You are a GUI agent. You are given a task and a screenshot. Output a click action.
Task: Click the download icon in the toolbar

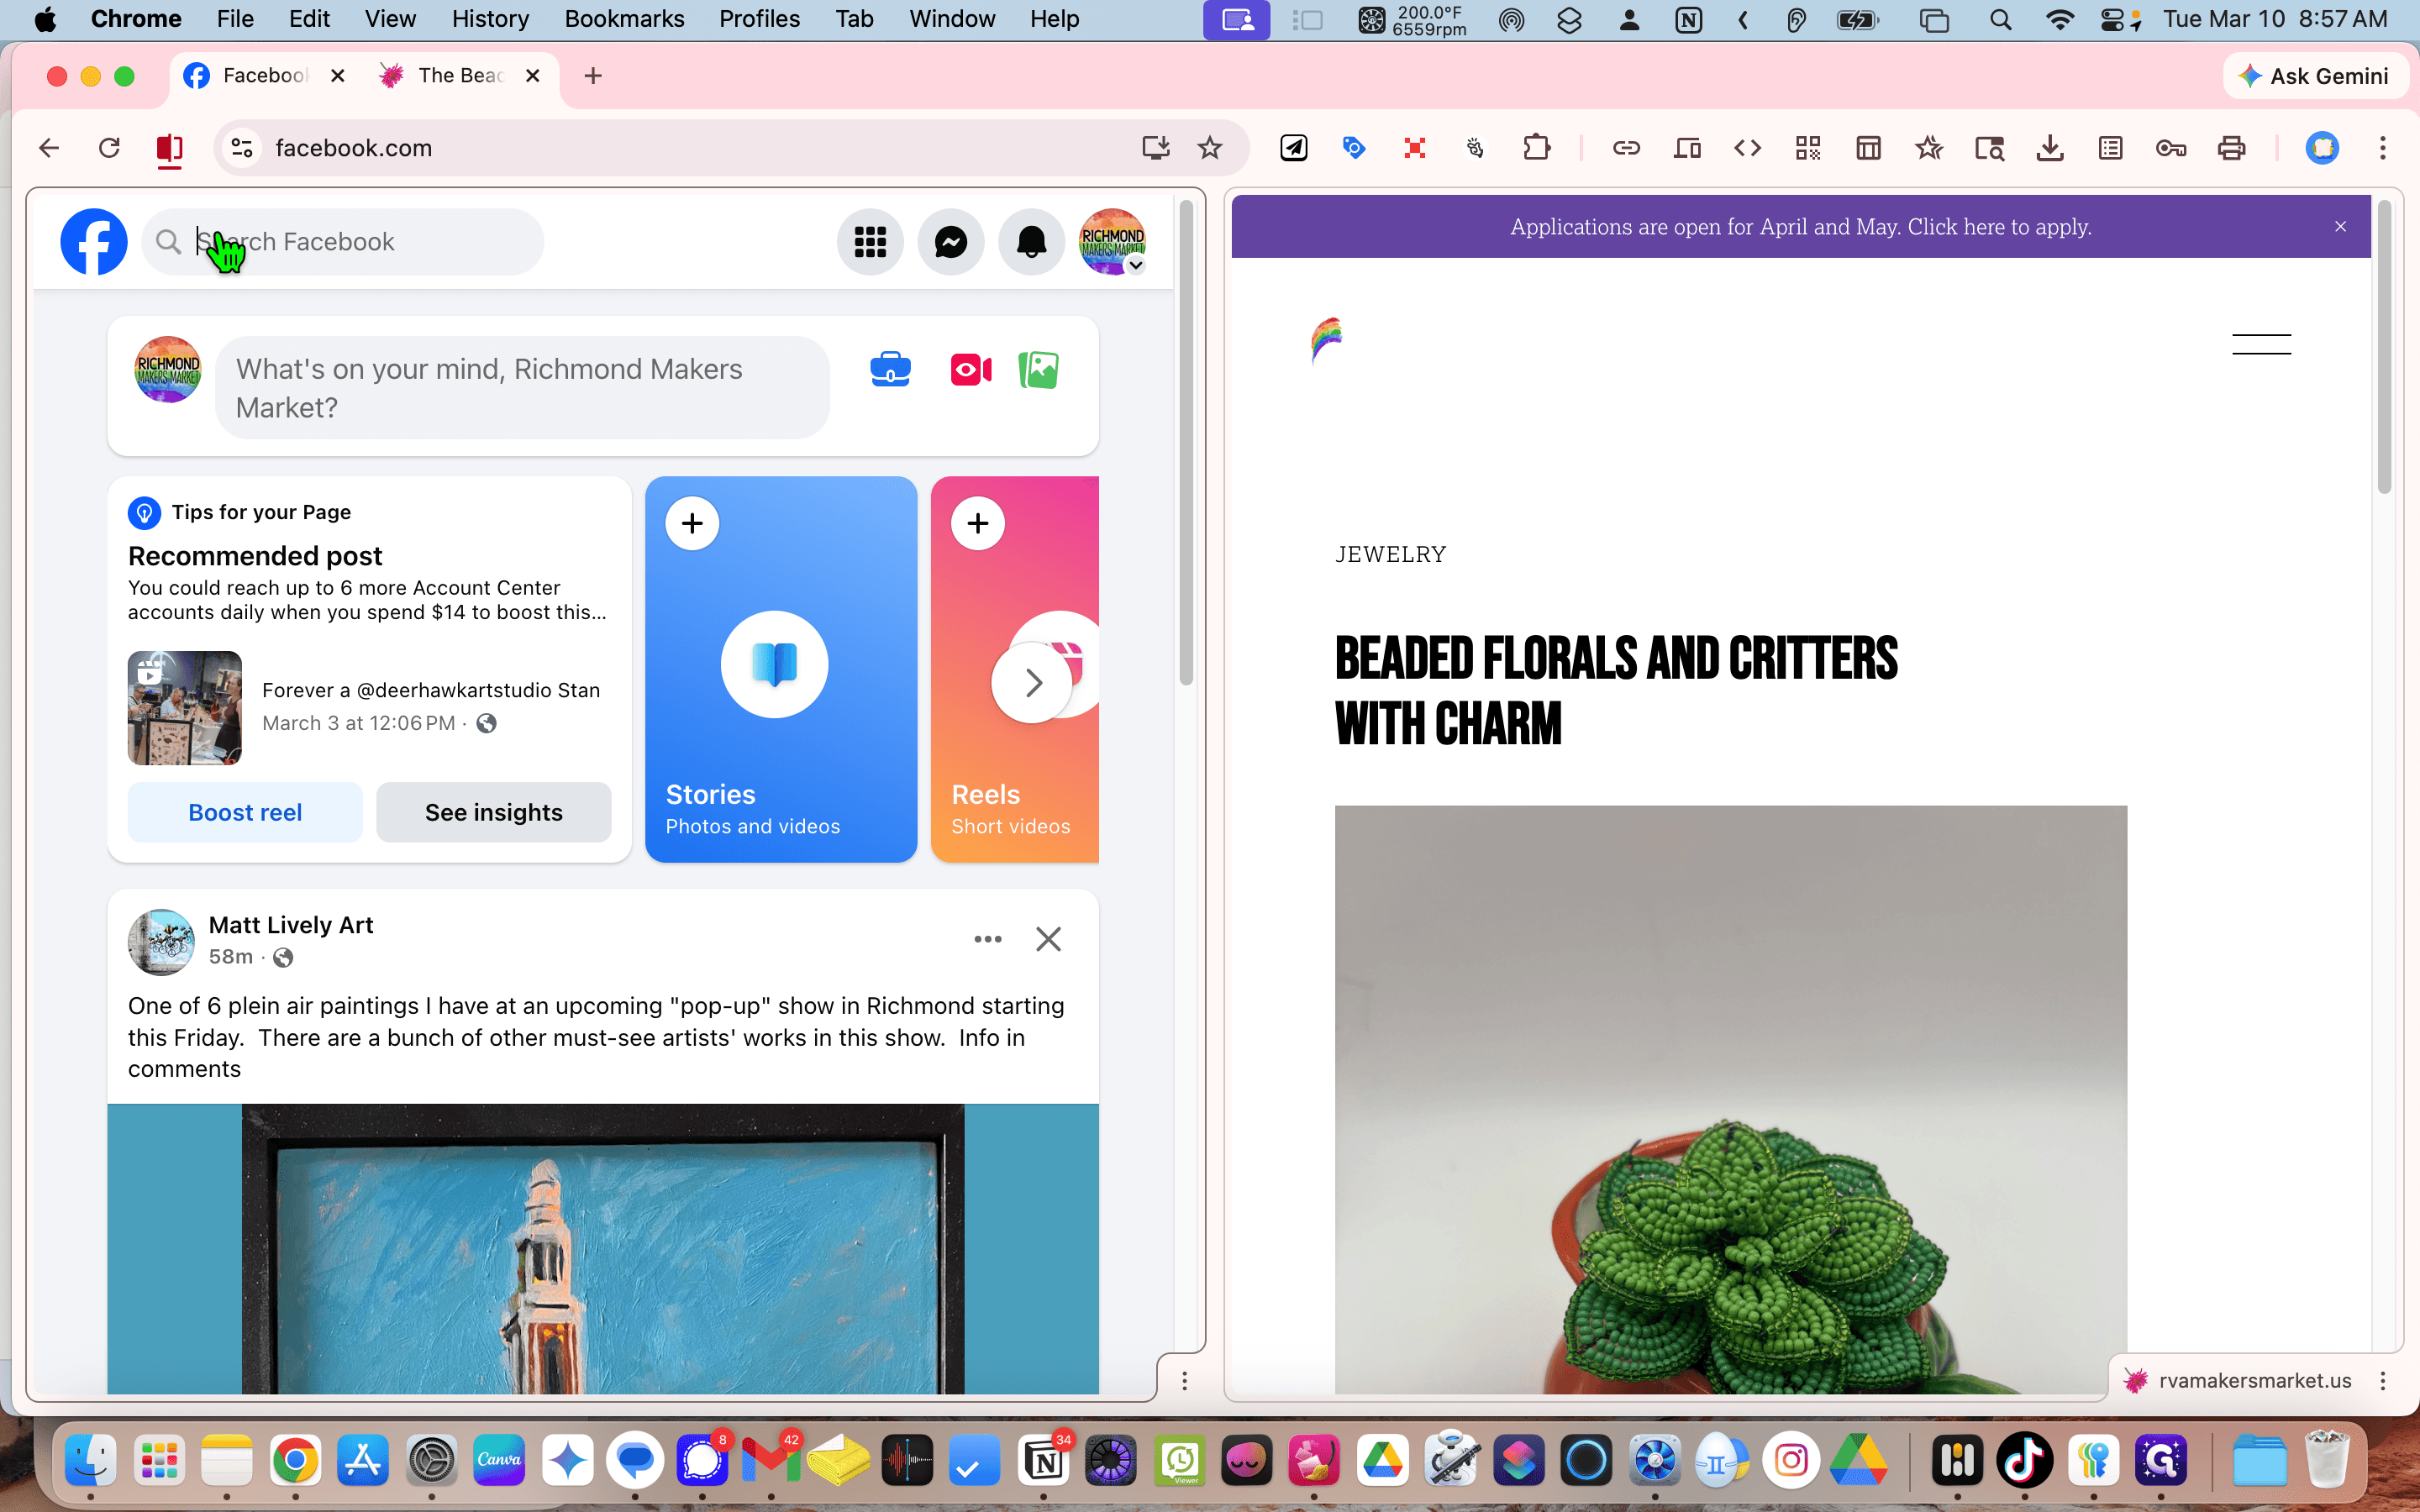click(x=2050, y=148)
